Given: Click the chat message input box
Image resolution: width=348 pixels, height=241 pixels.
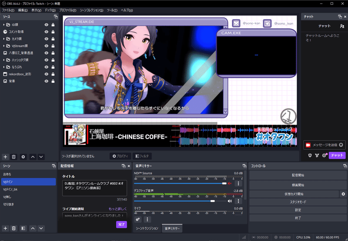Looking at the screenshot, I should point(325,145).
